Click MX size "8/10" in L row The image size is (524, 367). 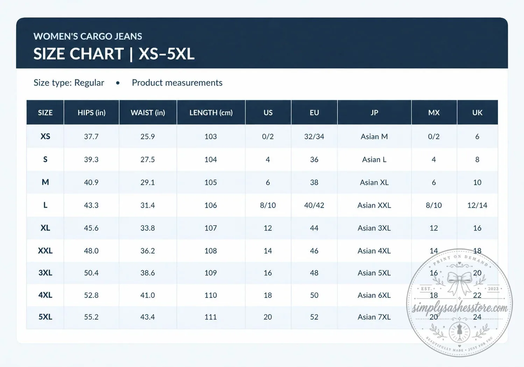click(434, 205)
